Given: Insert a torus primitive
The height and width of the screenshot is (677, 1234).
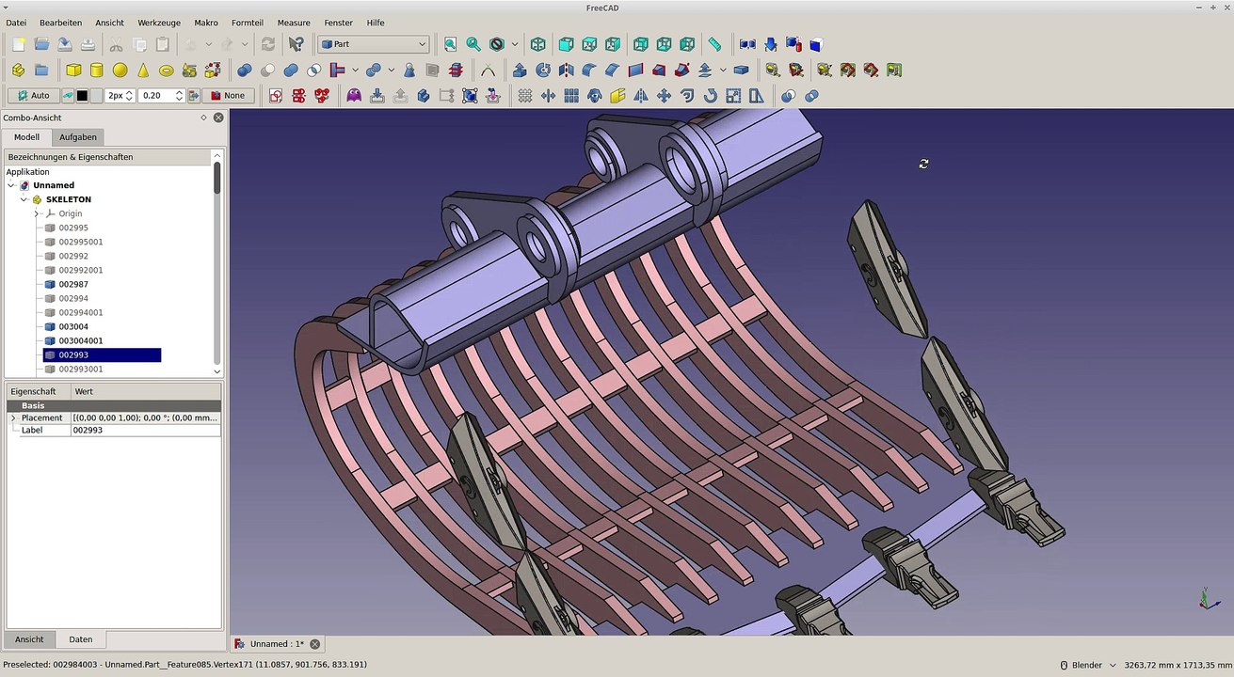Looking at the screenshot, I should (x=167, y=70).
